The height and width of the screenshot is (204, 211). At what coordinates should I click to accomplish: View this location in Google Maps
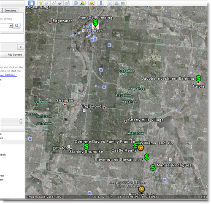123,3
